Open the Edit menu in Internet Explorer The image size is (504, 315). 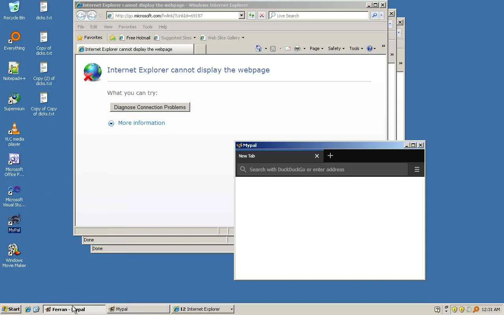coord(93,27)
